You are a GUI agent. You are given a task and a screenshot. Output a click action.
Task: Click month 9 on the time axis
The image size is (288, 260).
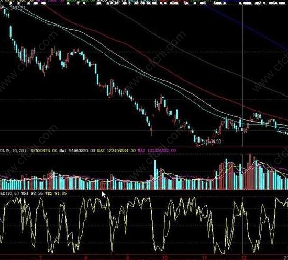click(x=127, y=257)
